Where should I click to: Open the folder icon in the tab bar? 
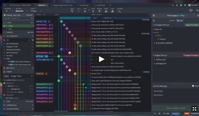[x=5, y=5]
